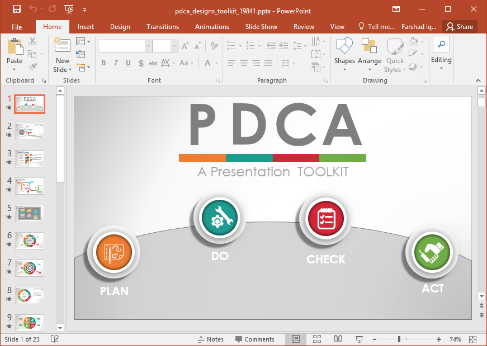The image size is (487, 346).
Task: Click the Save icon in quick access toolbar
Action: click(16, 9)
